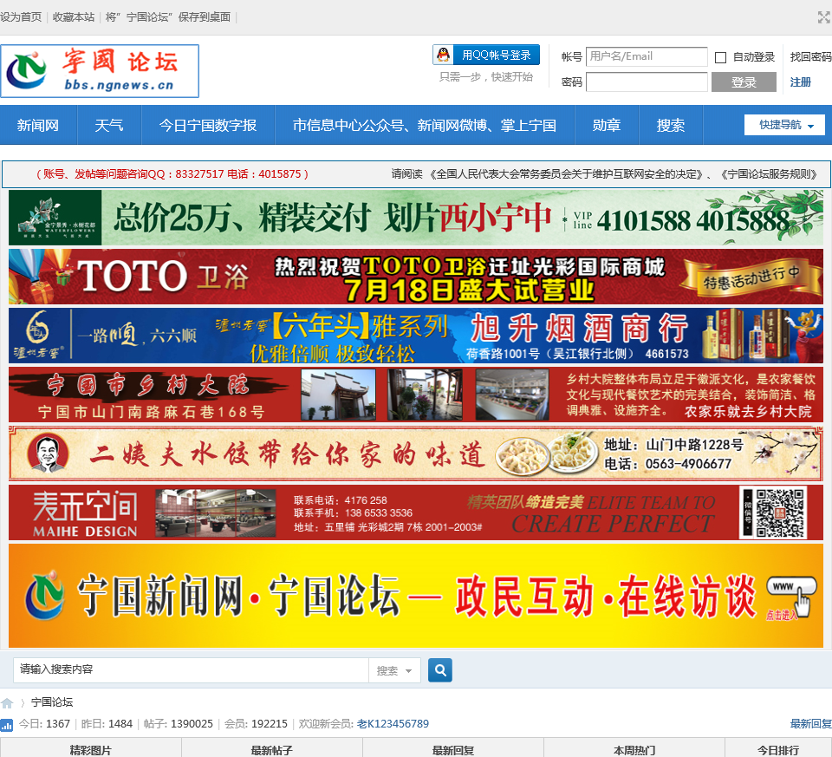
Task: Open 全国人民代表大会常务委员会关于维护互联网安全的决定 link
Action: pos(567,174)
